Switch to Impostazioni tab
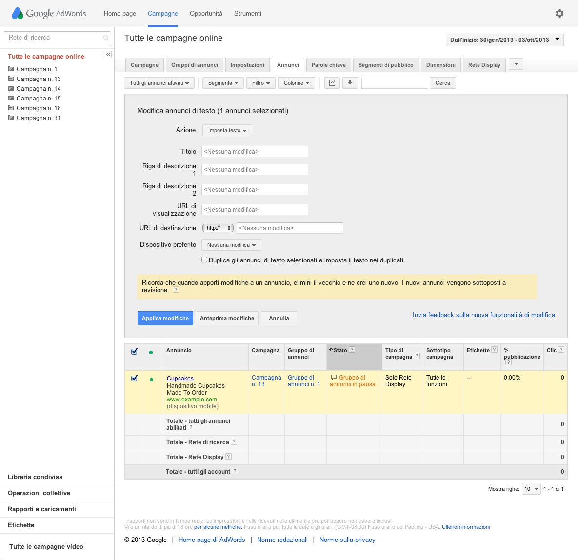This screenshot has height=560, width=578. pos(247,65)
